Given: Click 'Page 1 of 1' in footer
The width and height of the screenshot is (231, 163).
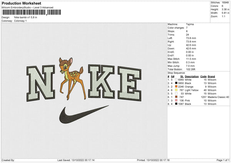Looking at the screenshot, I should click(223, 160).
